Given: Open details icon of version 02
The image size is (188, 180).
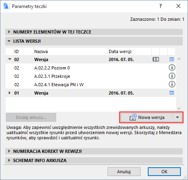Looking at the screenshot, I should click(172, 59).
